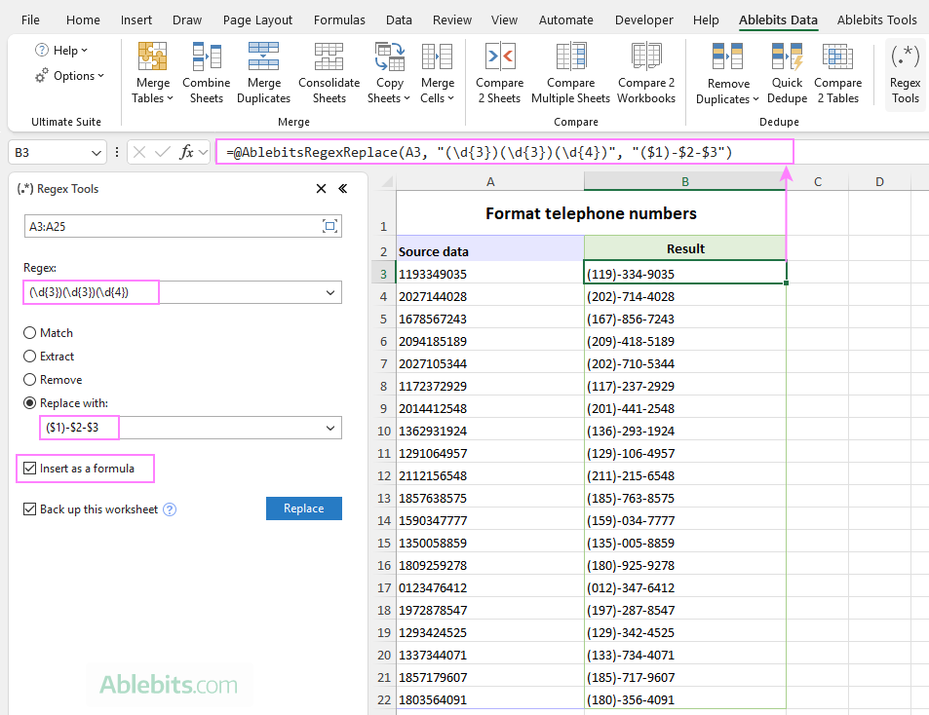Select column D header
This screenshot has width=929, height=715.
(879, 182)
